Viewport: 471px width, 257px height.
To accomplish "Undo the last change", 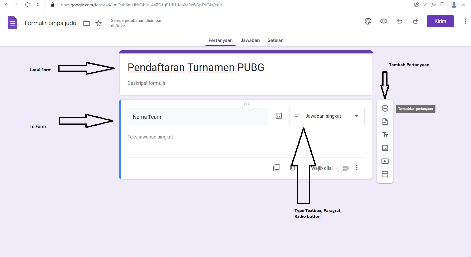I will (400, 21).
